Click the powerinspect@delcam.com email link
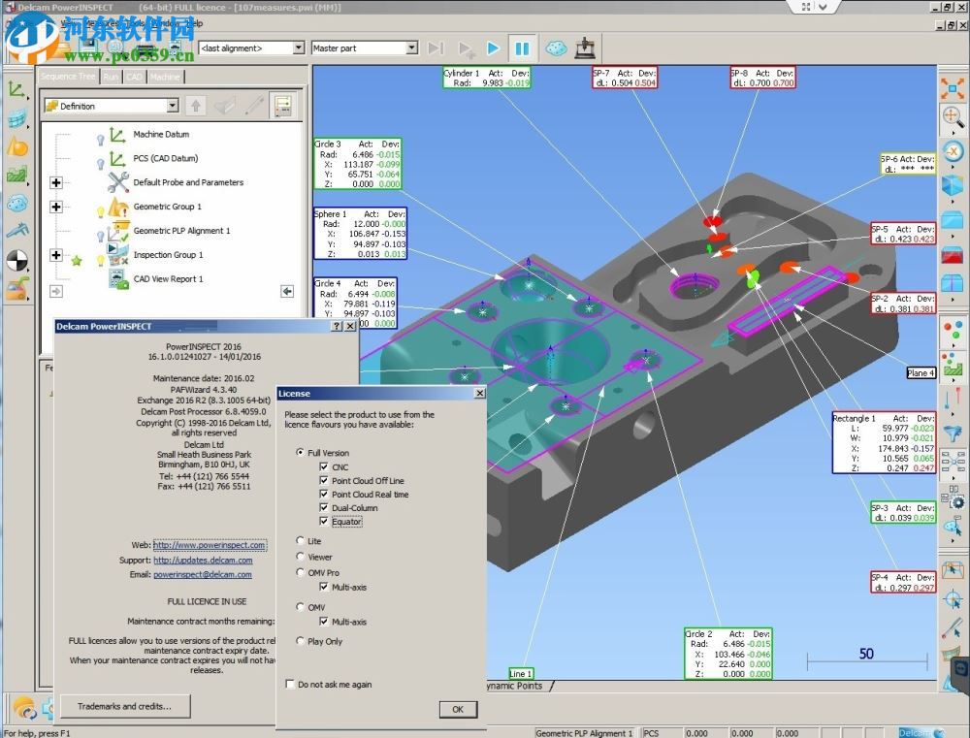This screenshot has height=738, width=970. tap(203, 574)
